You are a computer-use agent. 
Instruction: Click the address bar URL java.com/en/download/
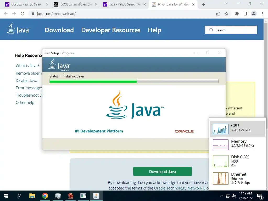pos(57,14)
